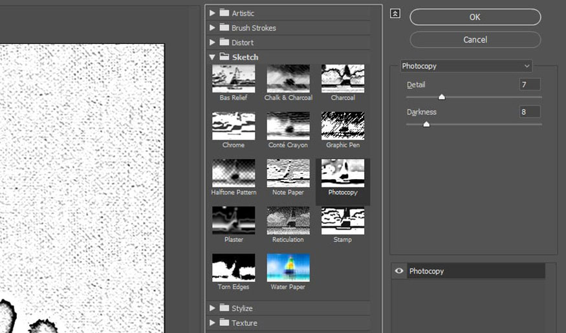Choose the Water Paper filter thumbnail
The width and height of the screenshot is (566, 333).
click(x=288, y=268)
